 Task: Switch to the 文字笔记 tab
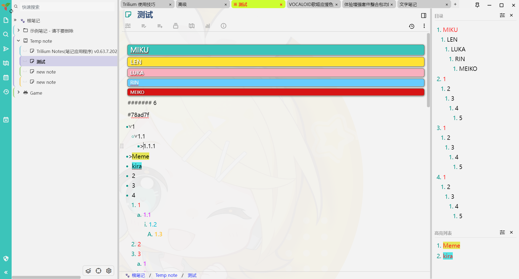point(420,4)
